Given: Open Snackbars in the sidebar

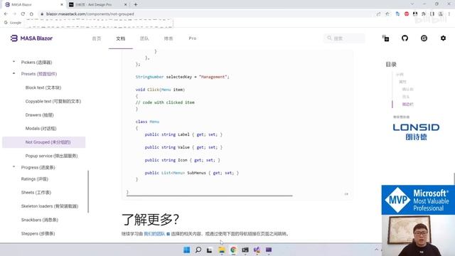Looking at the screenshot, I should (40, 220).
